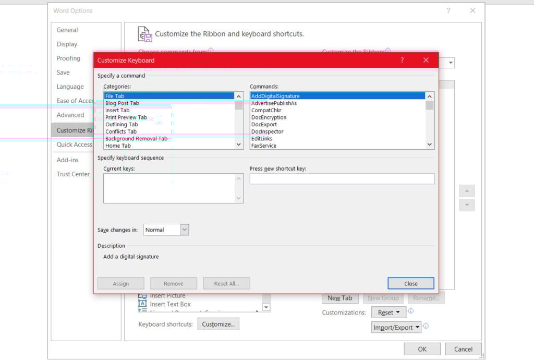Click the Remove button
This screenshot has width=534, height=361.
[174, 283]
